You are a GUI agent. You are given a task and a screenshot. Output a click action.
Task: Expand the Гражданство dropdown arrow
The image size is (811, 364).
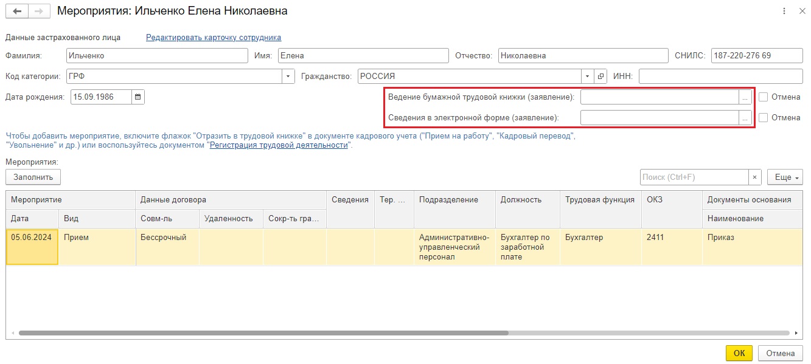pos(588,76)
